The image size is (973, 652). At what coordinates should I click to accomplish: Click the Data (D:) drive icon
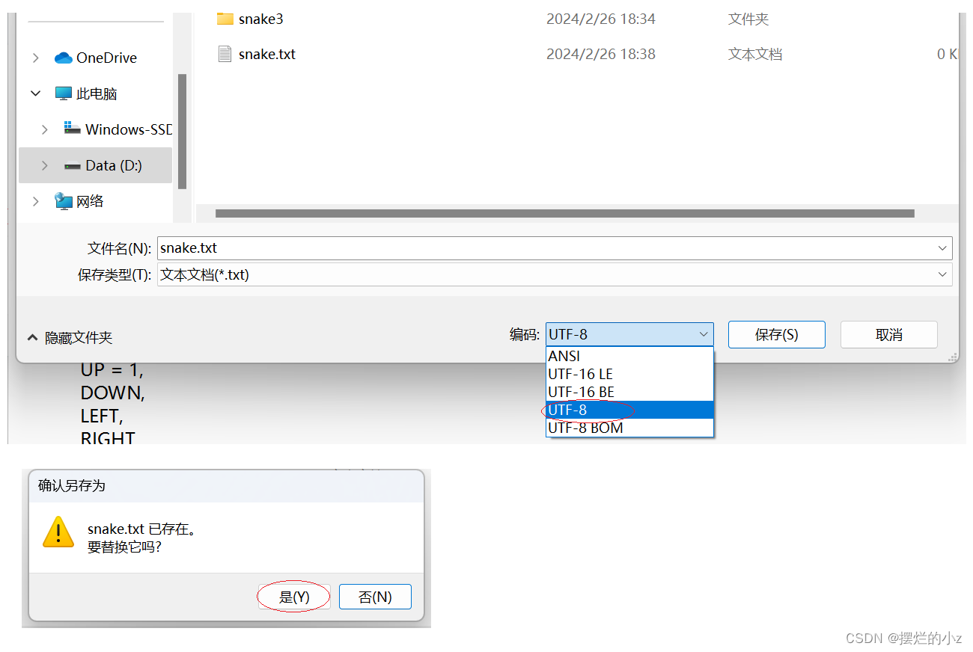click(x=73, y=165)
